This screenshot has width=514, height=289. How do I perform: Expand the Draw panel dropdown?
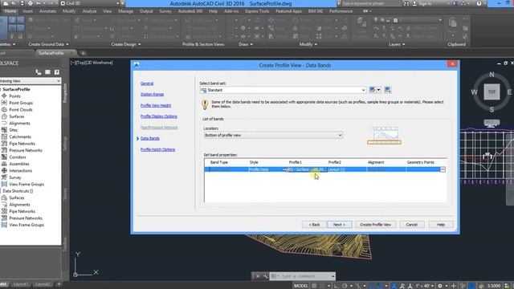[246, 44]
